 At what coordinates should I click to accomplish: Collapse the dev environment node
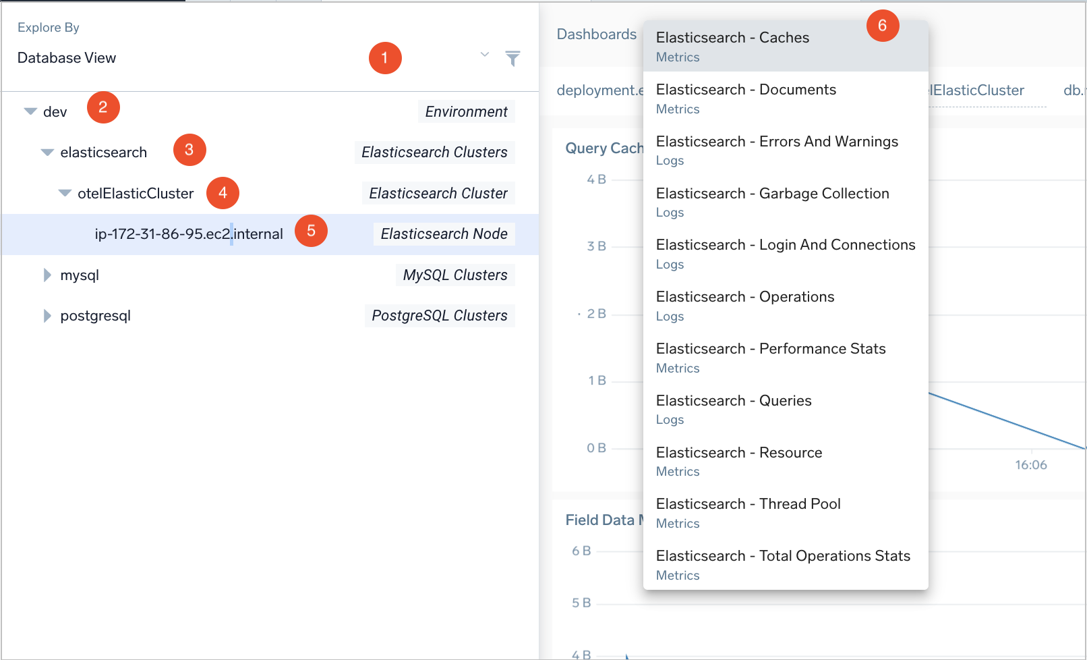30,111
